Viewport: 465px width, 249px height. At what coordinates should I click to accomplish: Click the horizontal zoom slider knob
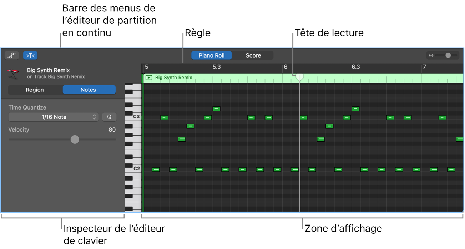pos(448,55)
